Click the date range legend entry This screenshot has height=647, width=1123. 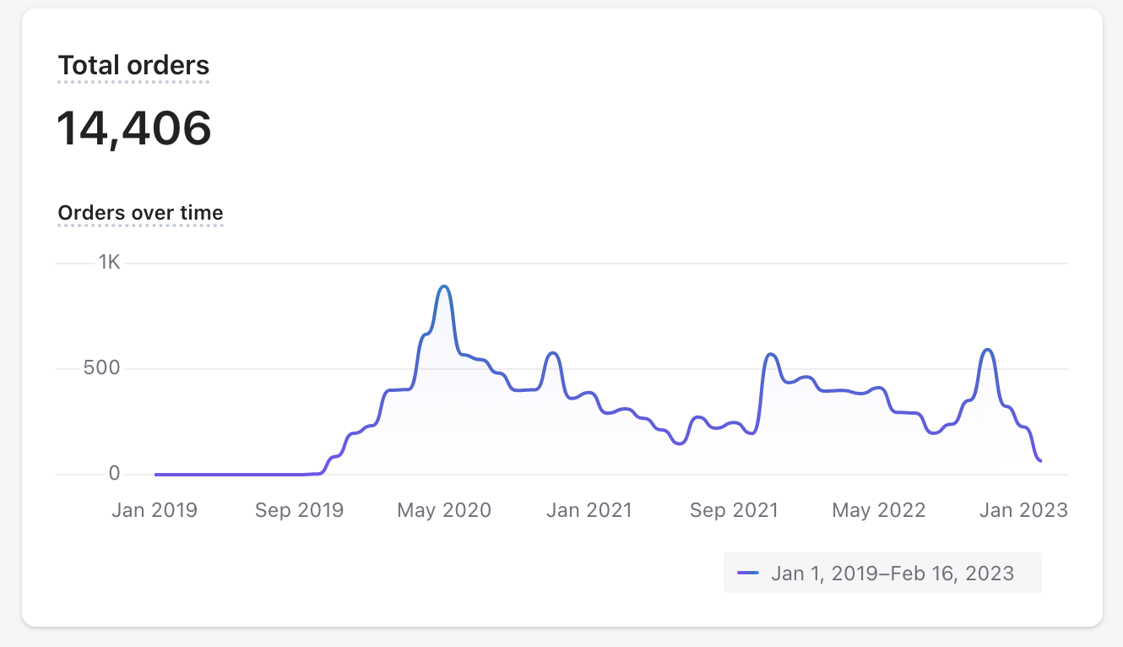click(x=892, y=574)
